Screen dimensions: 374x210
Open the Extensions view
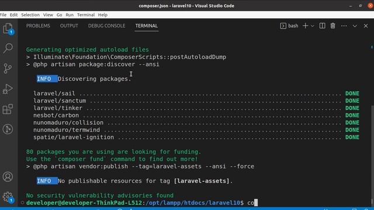click(8, 109)
